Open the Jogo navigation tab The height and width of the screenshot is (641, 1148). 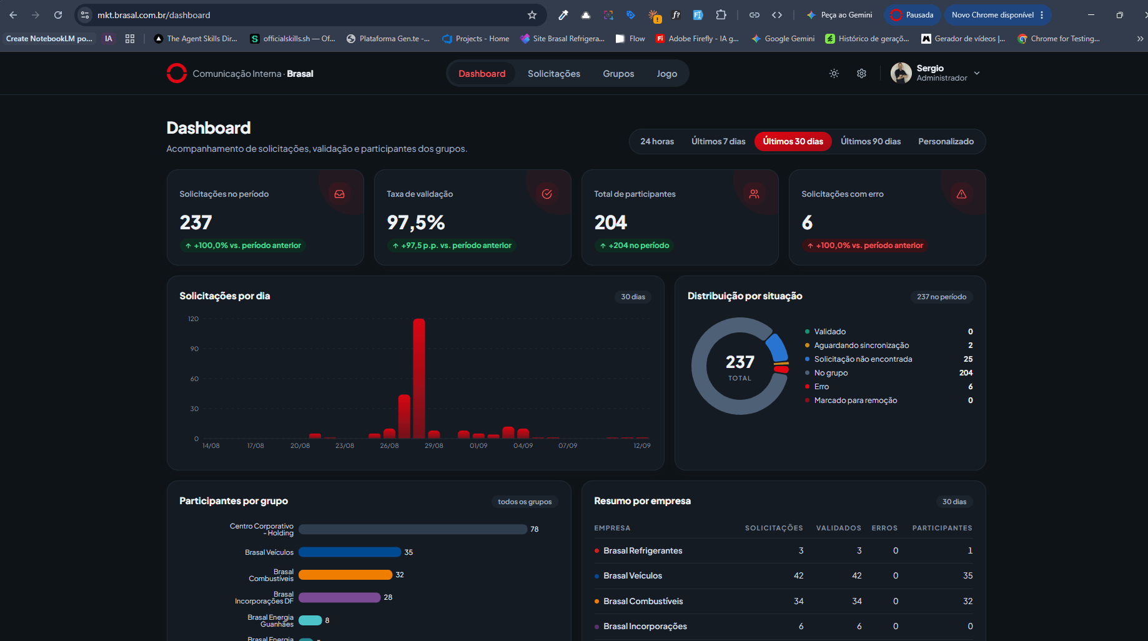coord(667,74)
